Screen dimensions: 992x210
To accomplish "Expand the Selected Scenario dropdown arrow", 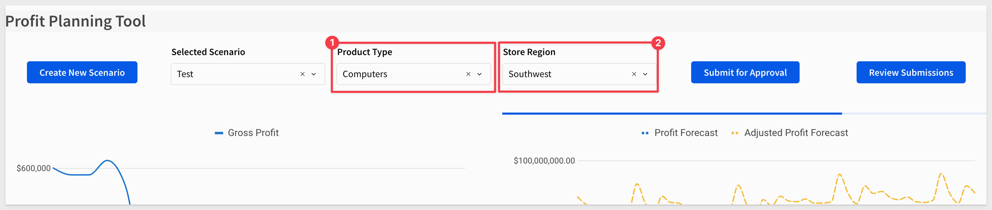I will 314,74.
